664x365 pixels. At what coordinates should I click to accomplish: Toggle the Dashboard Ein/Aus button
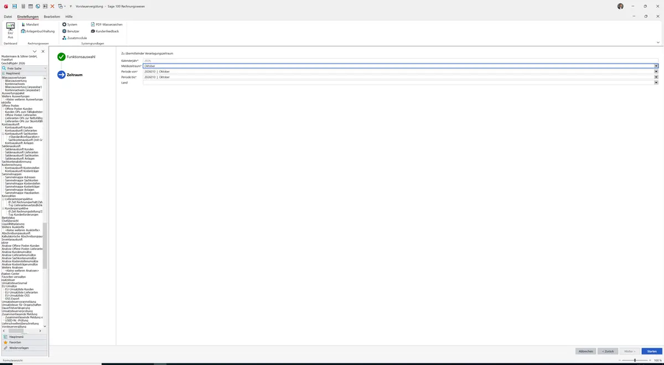pos(10,30)
